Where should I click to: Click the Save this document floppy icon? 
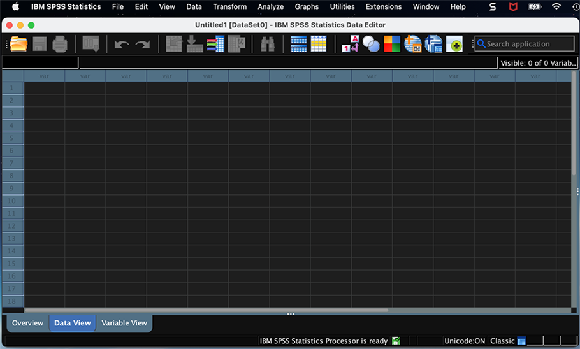coord(40,44)
